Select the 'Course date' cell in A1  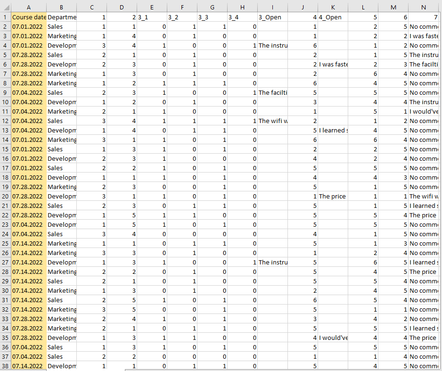pyautogui.click(x=29, y=17)
